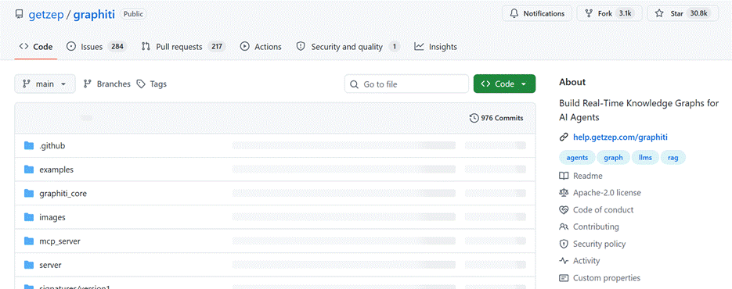Select the agents topic tag

(x=577, y=158)
